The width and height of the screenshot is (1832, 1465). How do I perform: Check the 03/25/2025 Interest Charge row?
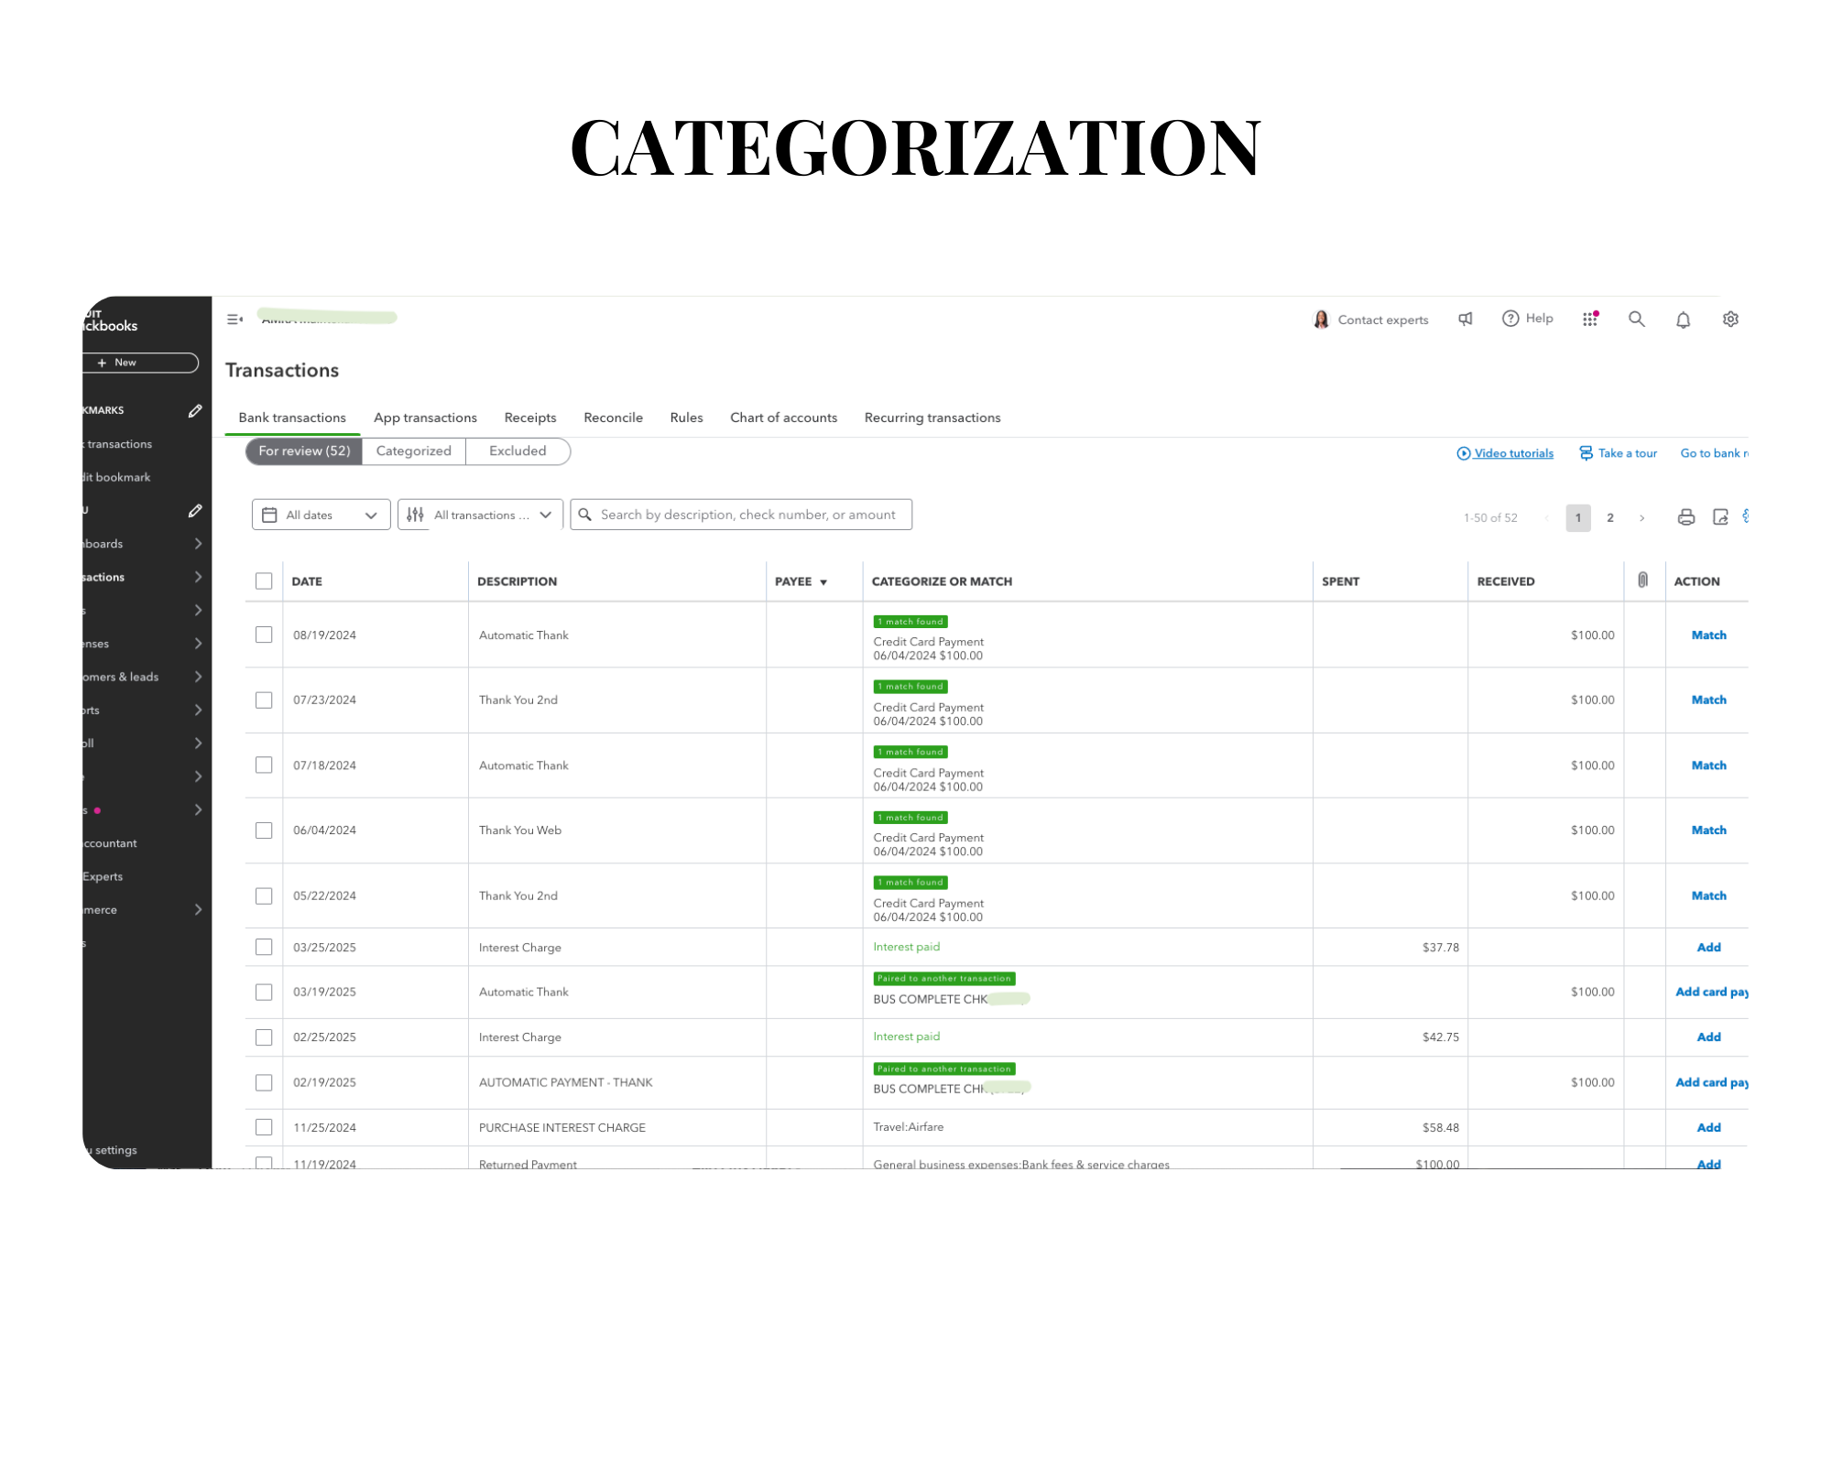(x=264, y=947)
